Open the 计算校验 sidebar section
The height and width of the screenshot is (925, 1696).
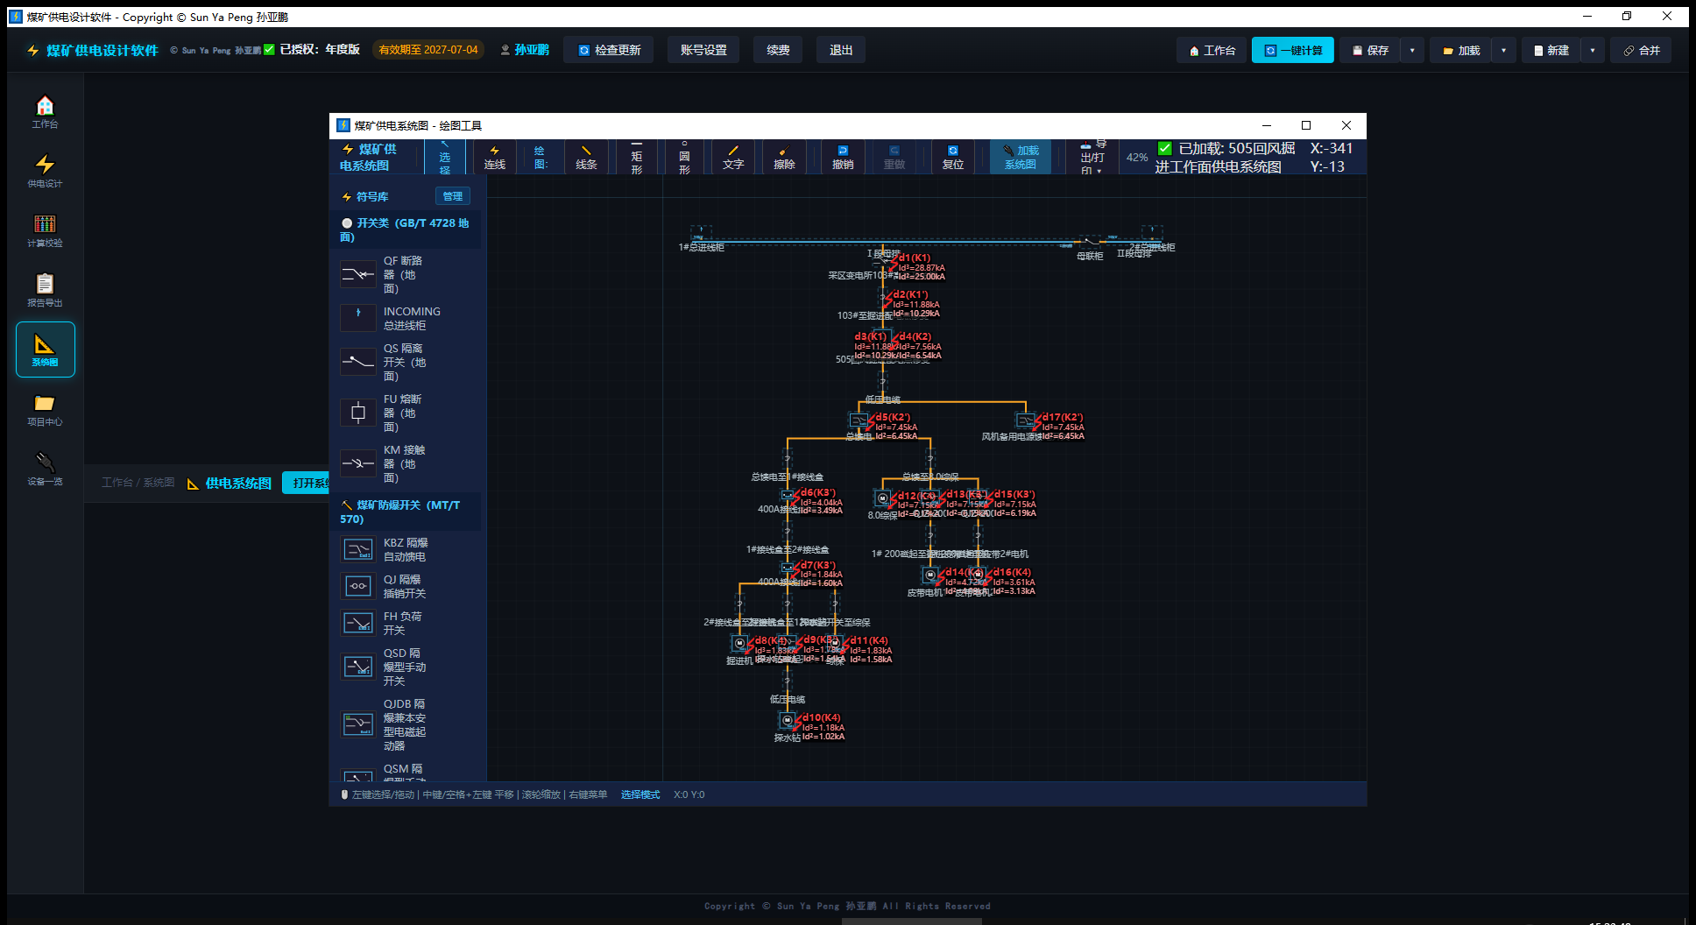(x=45, y=230)
